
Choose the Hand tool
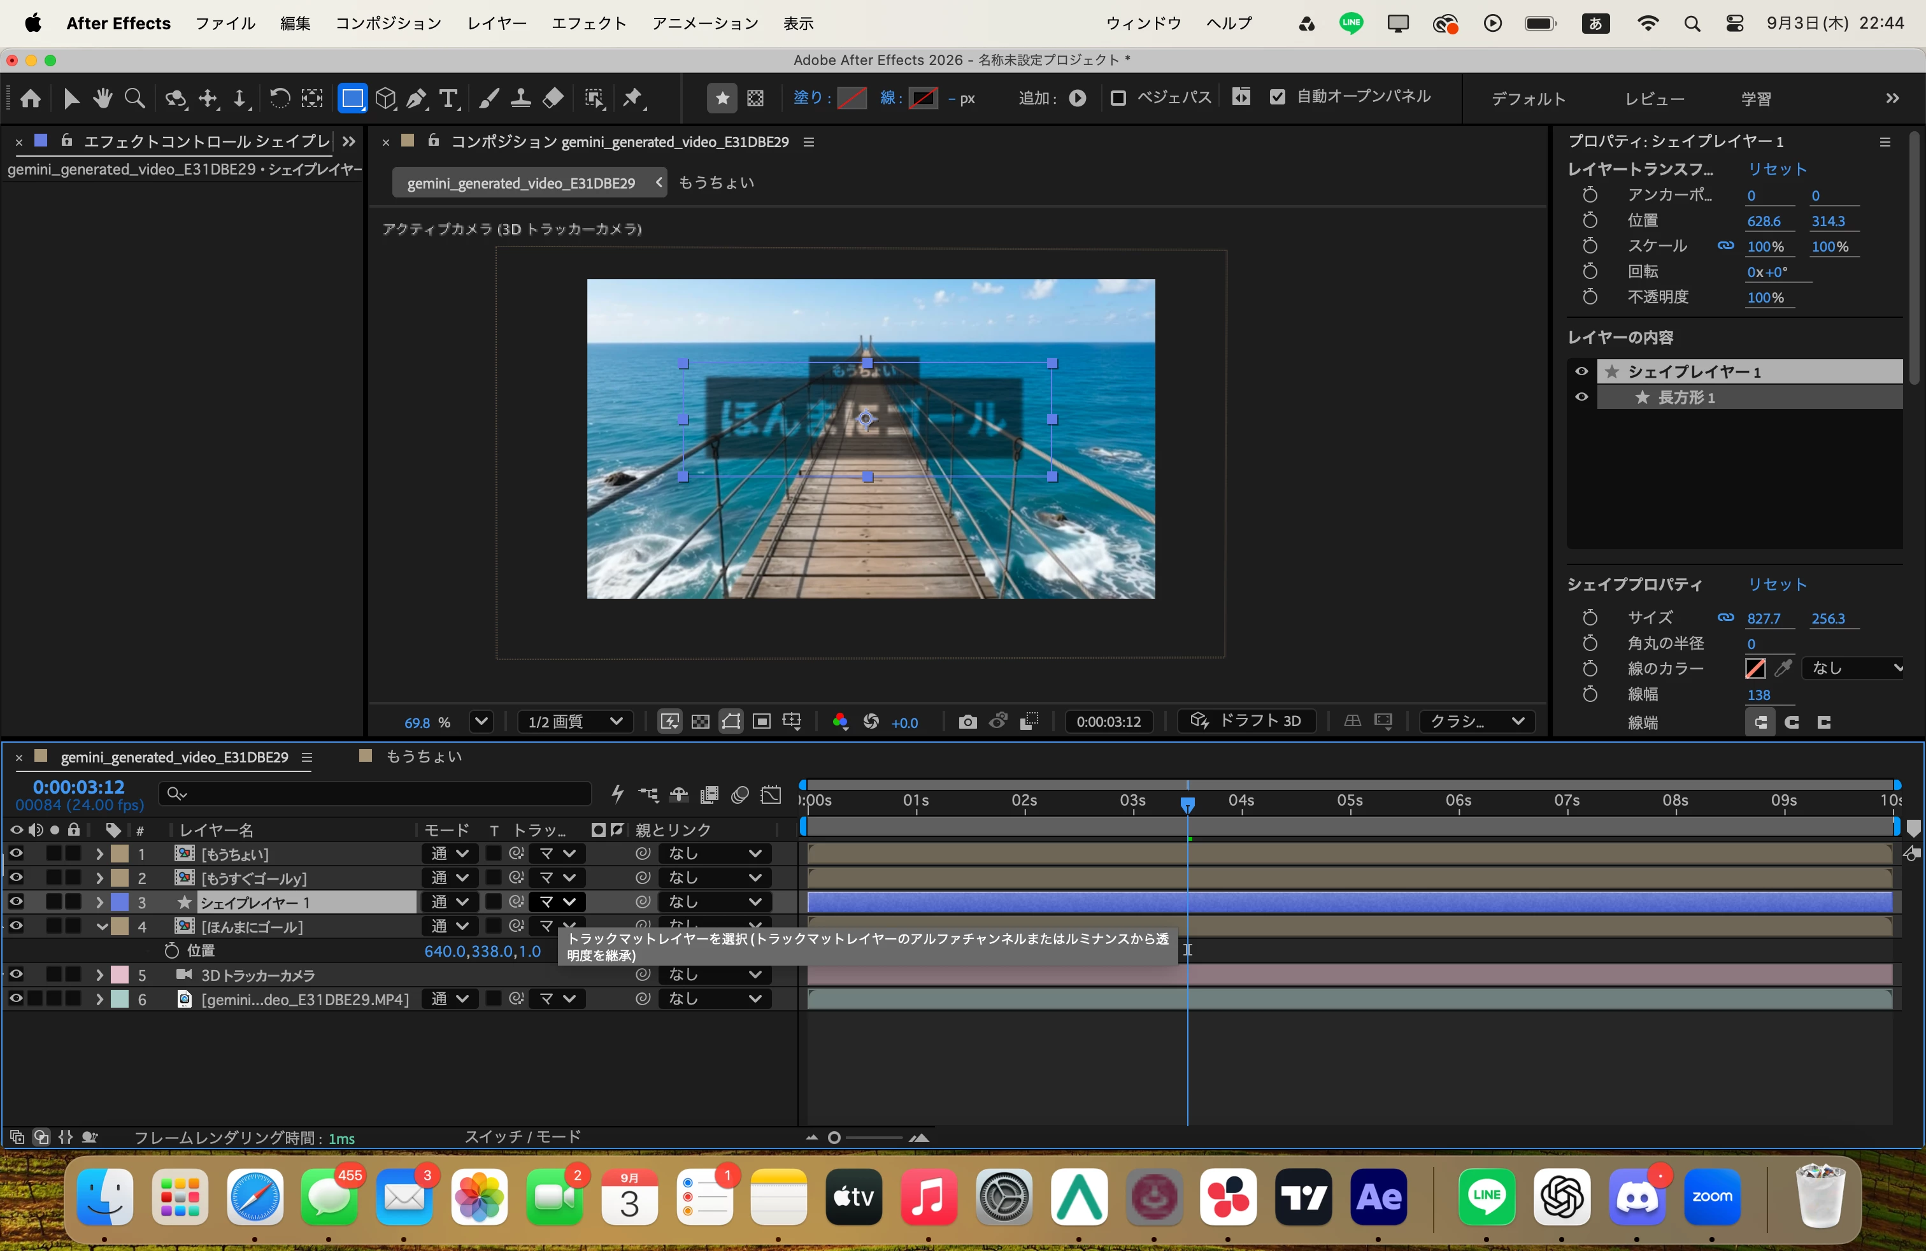tap(103, 99)
